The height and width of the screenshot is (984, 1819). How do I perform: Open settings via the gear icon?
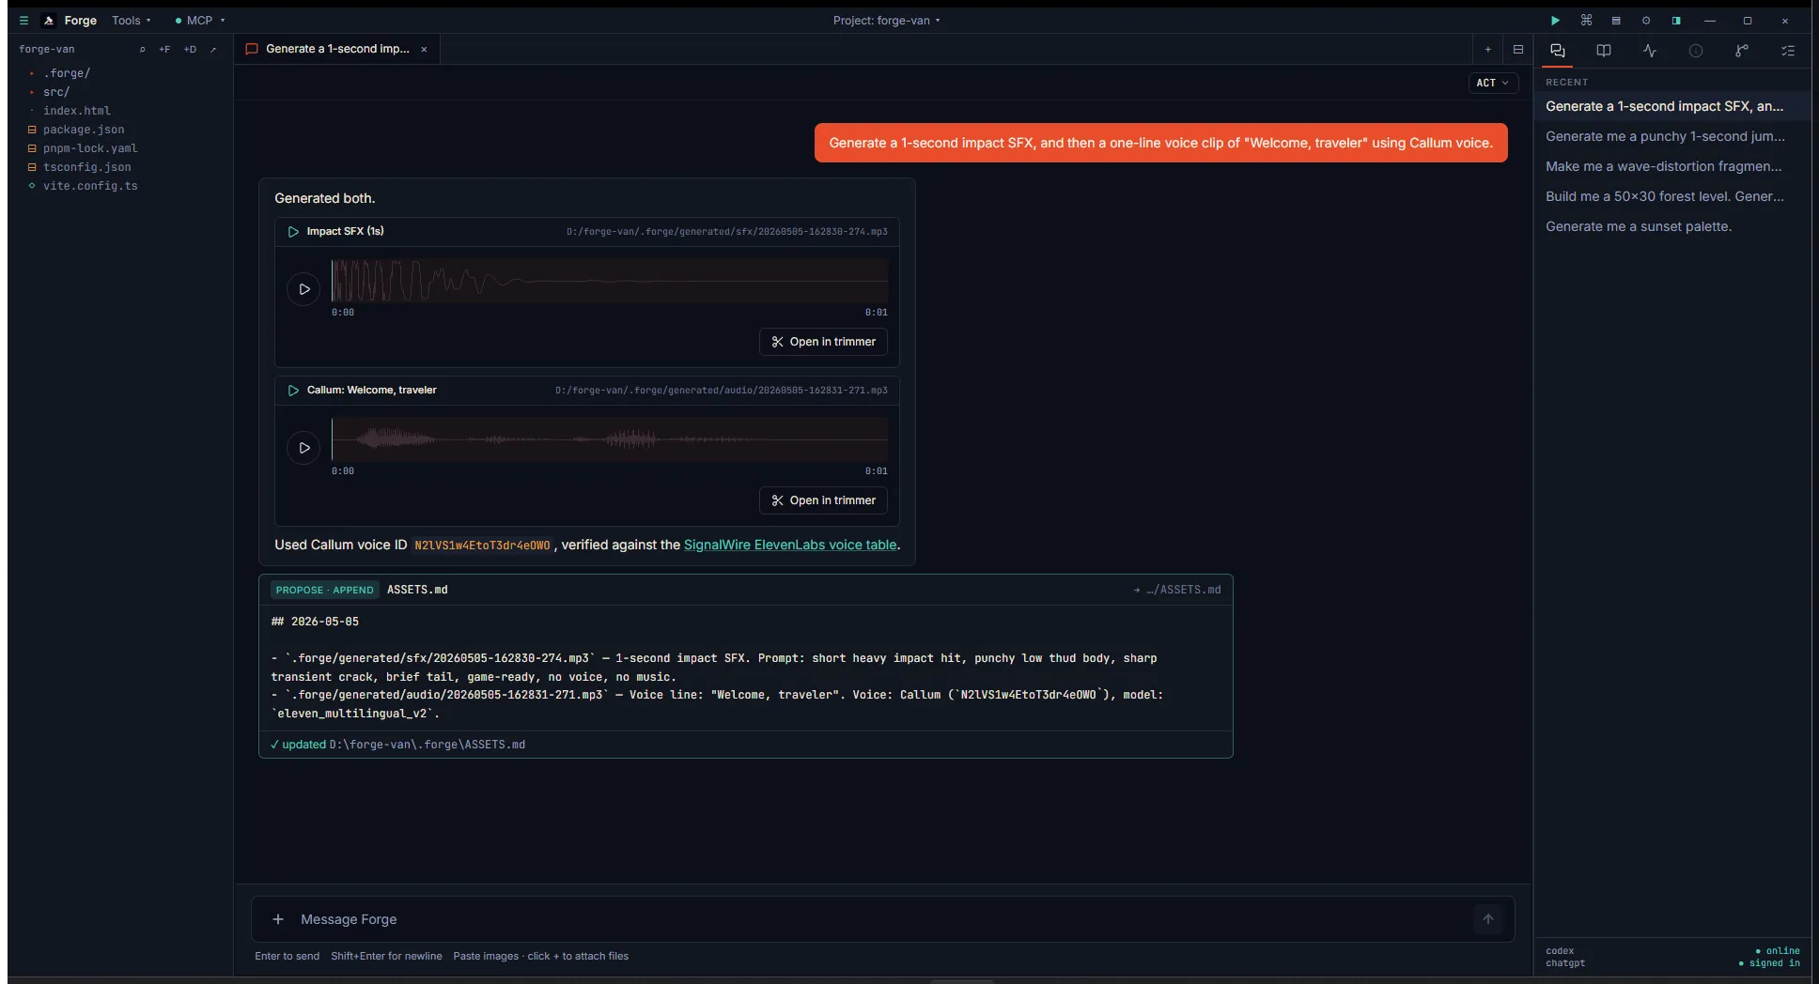(x=1646, y=21)
